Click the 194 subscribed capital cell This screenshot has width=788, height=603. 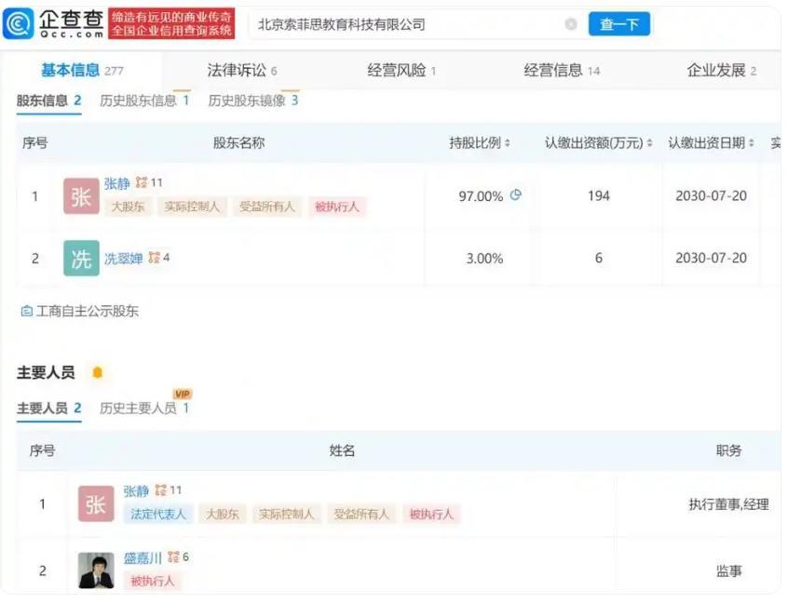pyautogui.click(x=599, y=195)
